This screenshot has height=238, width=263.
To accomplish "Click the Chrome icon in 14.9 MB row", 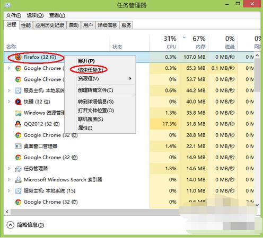I will click(18, 158).
